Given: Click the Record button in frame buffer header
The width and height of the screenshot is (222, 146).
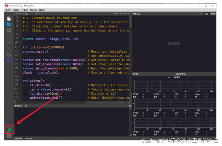Looking at the screenshot, I should click(200, 14).
